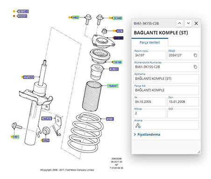Click the HB1 bolt label

16,137
